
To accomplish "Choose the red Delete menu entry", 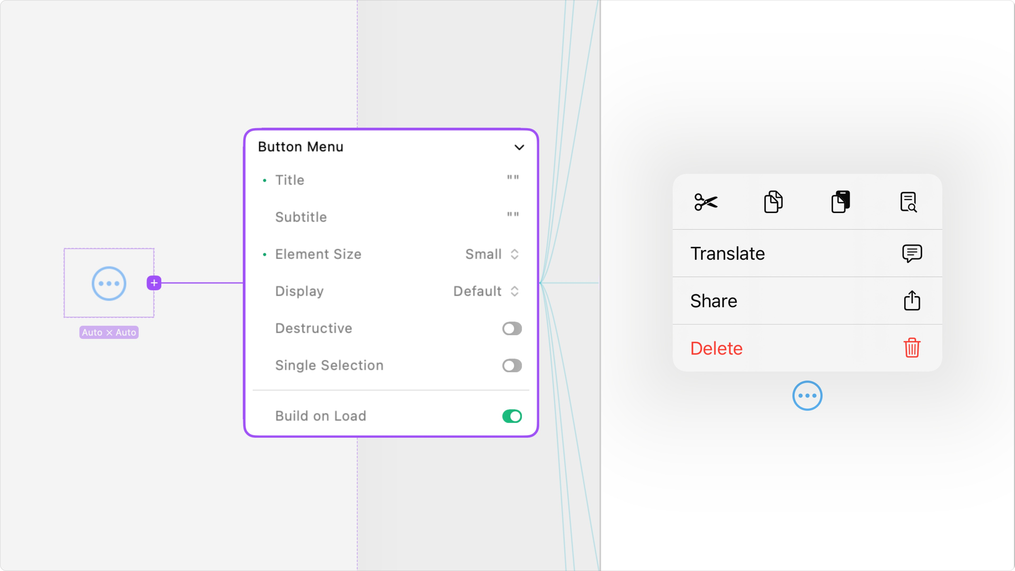I will (716, 348).
